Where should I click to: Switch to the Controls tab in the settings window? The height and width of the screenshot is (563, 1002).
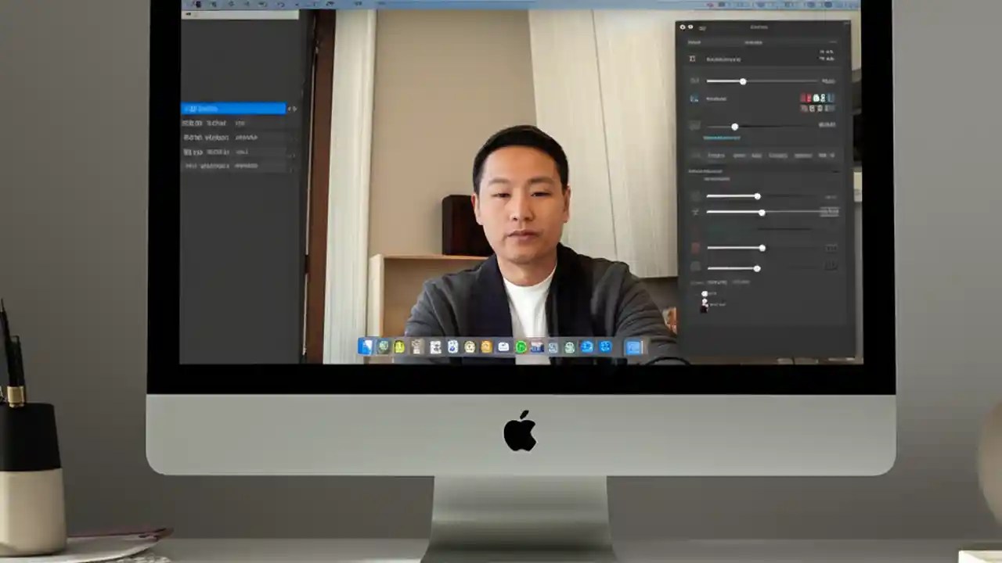[755, 42]
